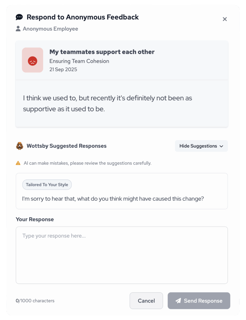Click the "My teammates support each other" heading
Screen dimensions: 246x320
[x=102, y=52]
